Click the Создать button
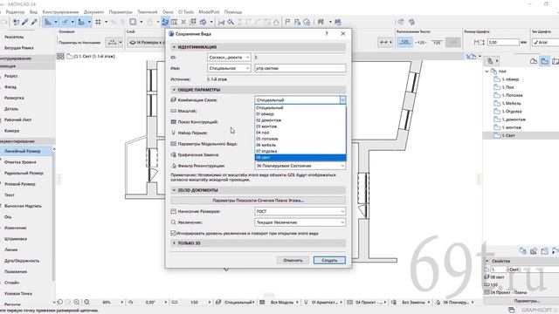Screen dimensions: 559x314 [329, 260]
